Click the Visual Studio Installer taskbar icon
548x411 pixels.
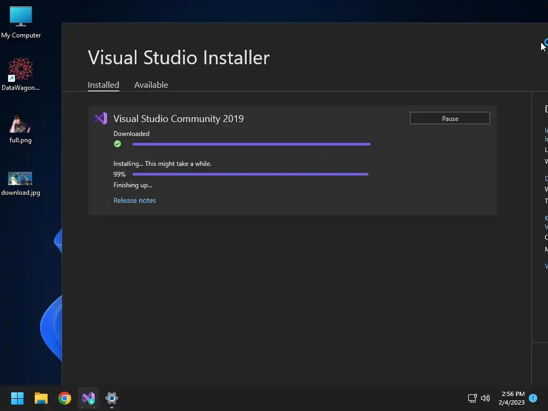click(88, 398)
